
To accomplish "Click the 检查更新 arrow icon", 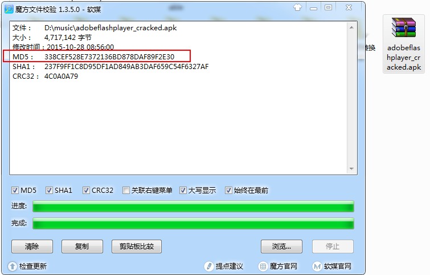I will tap(13, 266).
